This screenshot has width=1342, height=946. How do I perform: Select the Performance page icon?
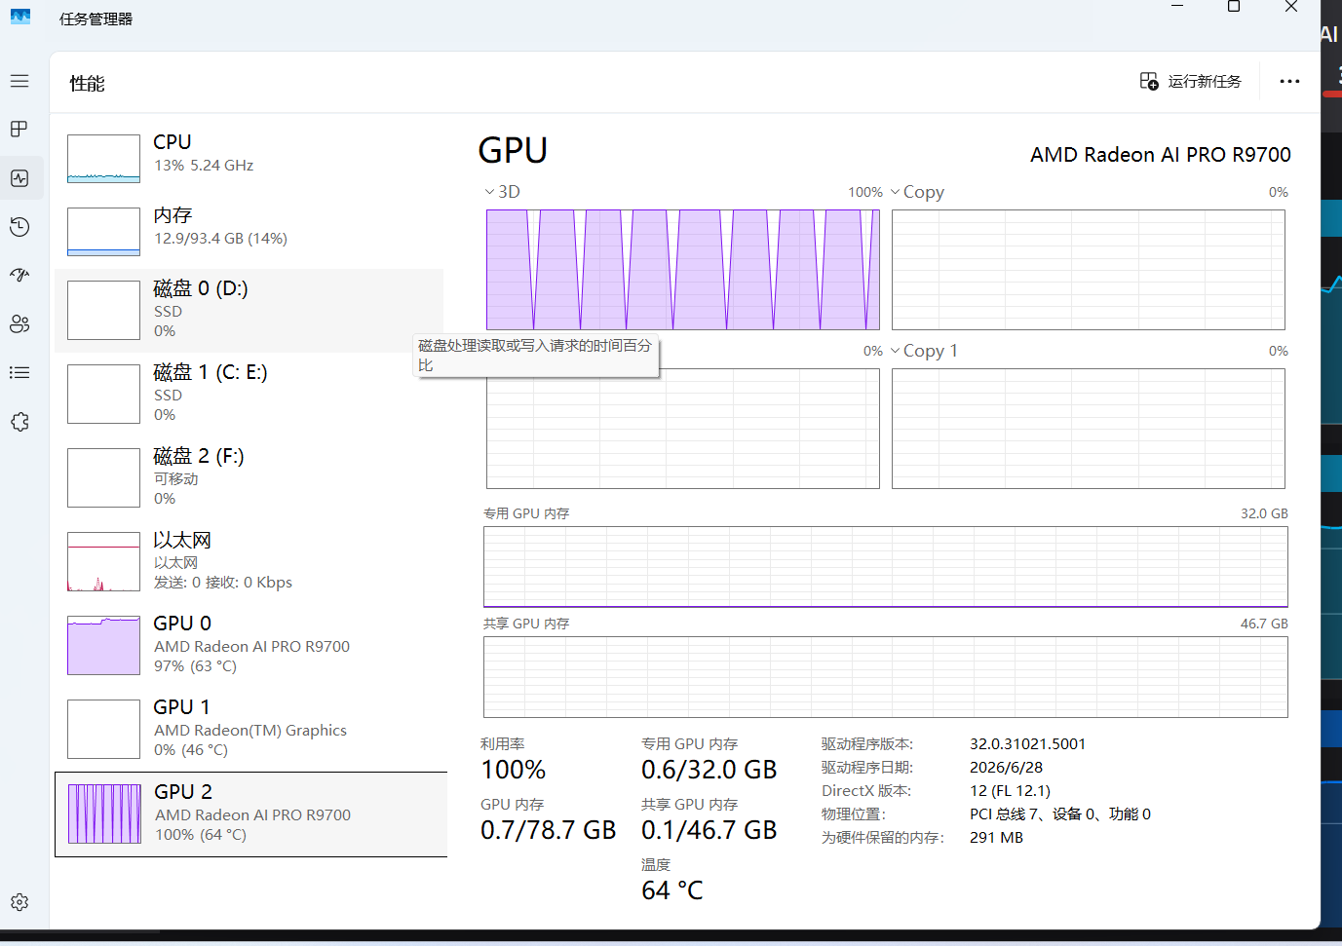point(19,178)
